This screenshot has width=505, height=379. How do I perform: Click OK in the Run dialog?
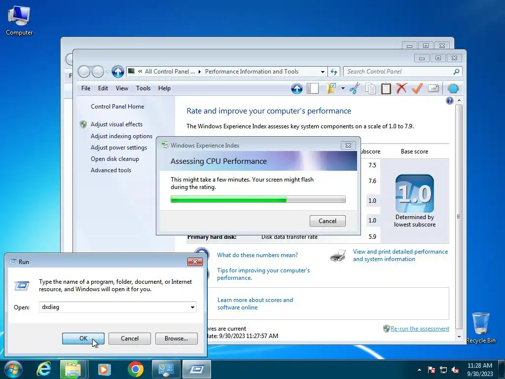tap(83, 339)
